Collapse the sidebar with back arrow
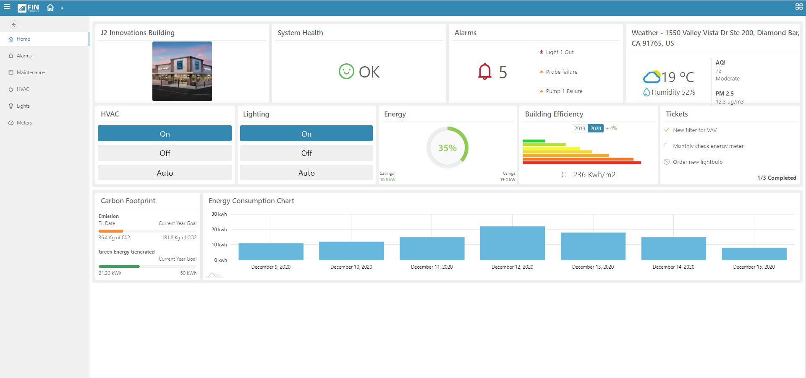The height and width of the screenshot is (378, 806). pyautogui.click(x=14, y=24)
